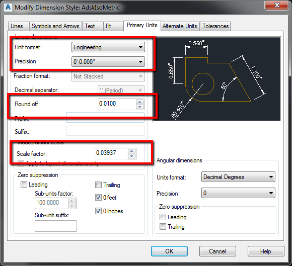
Task: Click the Sub-units factor up arrow
Action: pos(71,201)
